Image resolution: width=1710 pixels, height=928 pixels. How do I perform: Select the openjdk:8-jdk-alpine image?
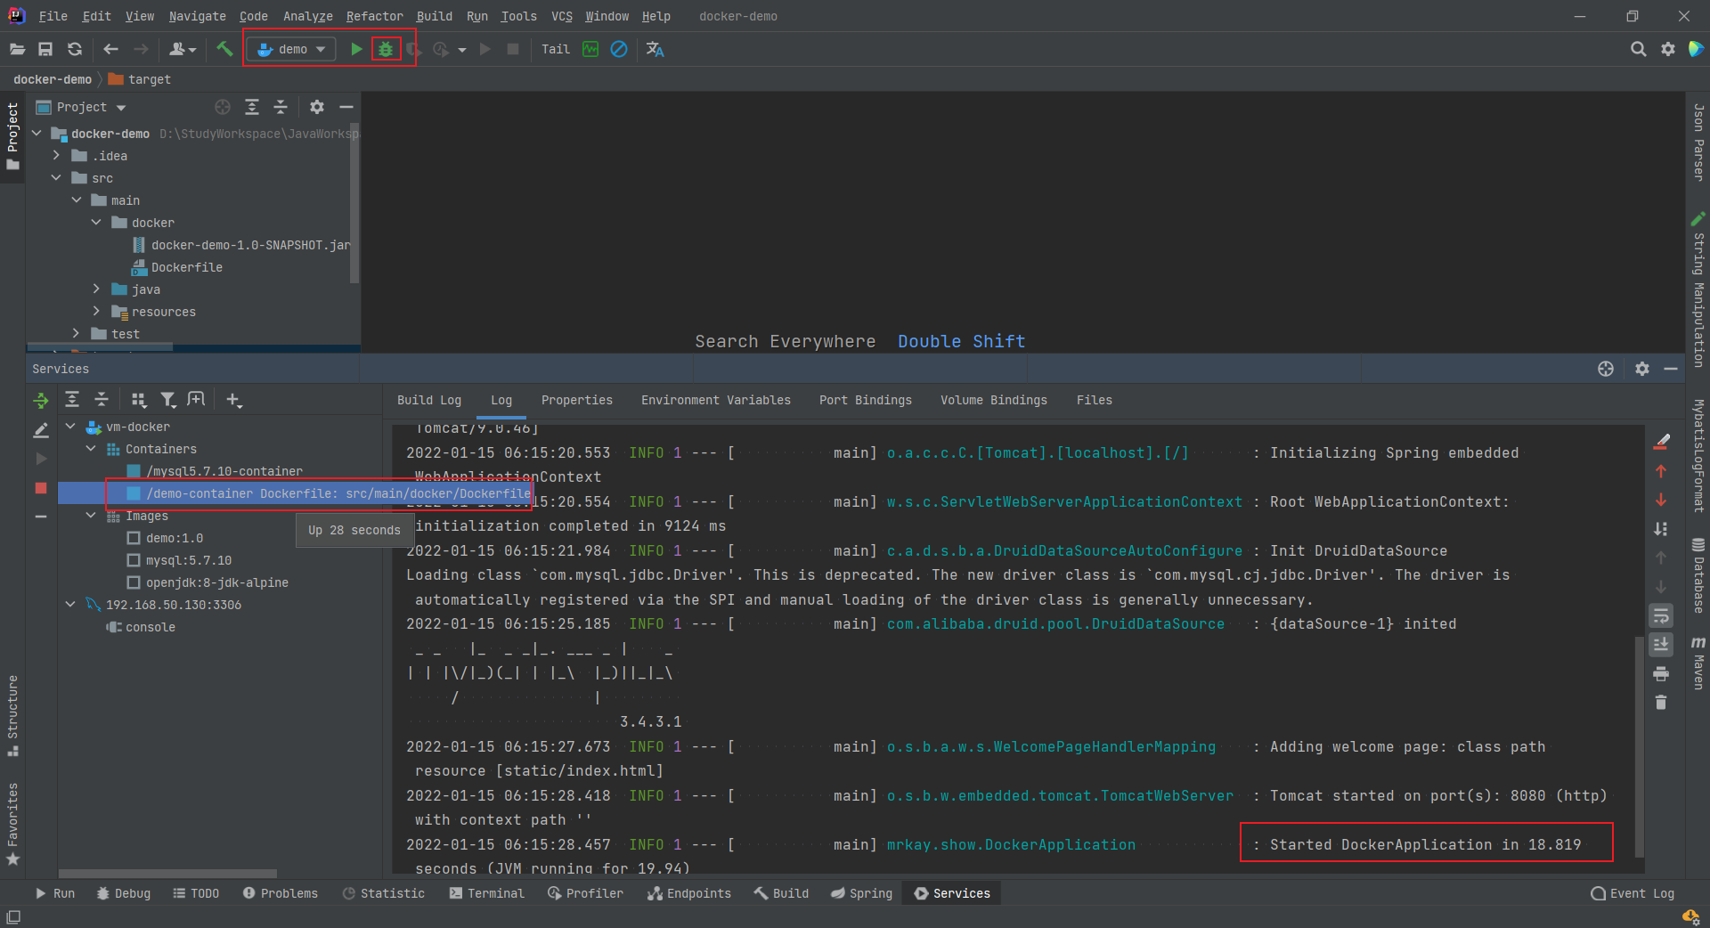coord(208,582)
